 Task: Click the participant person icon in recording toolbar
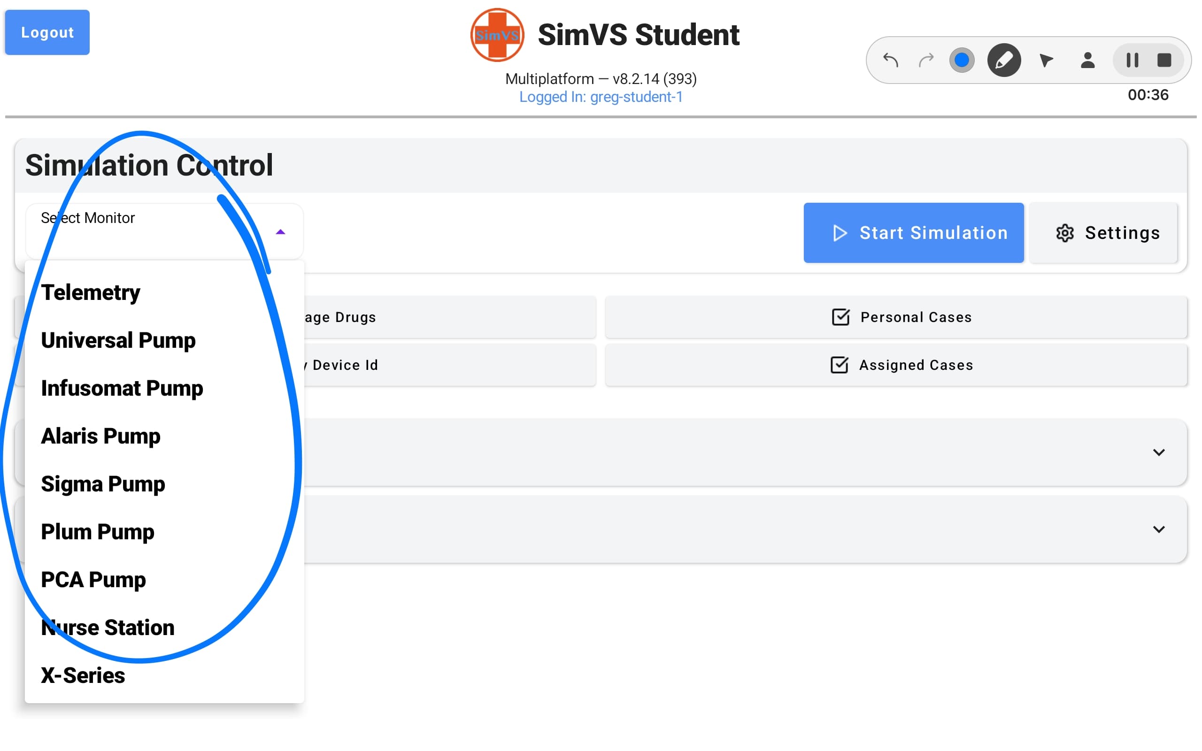(1088, 60)
